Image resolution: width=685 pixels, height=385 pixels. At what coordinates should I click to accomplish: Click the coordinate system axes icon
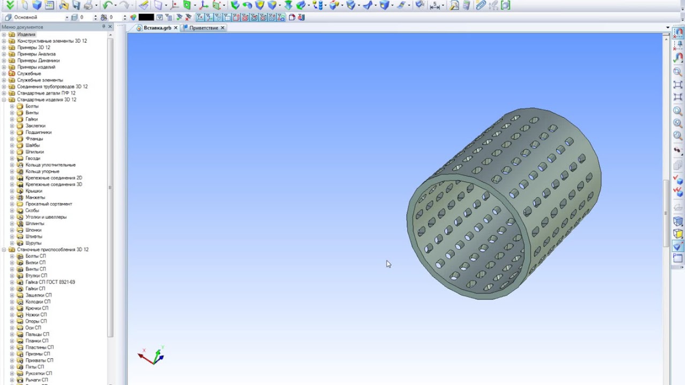203,5
